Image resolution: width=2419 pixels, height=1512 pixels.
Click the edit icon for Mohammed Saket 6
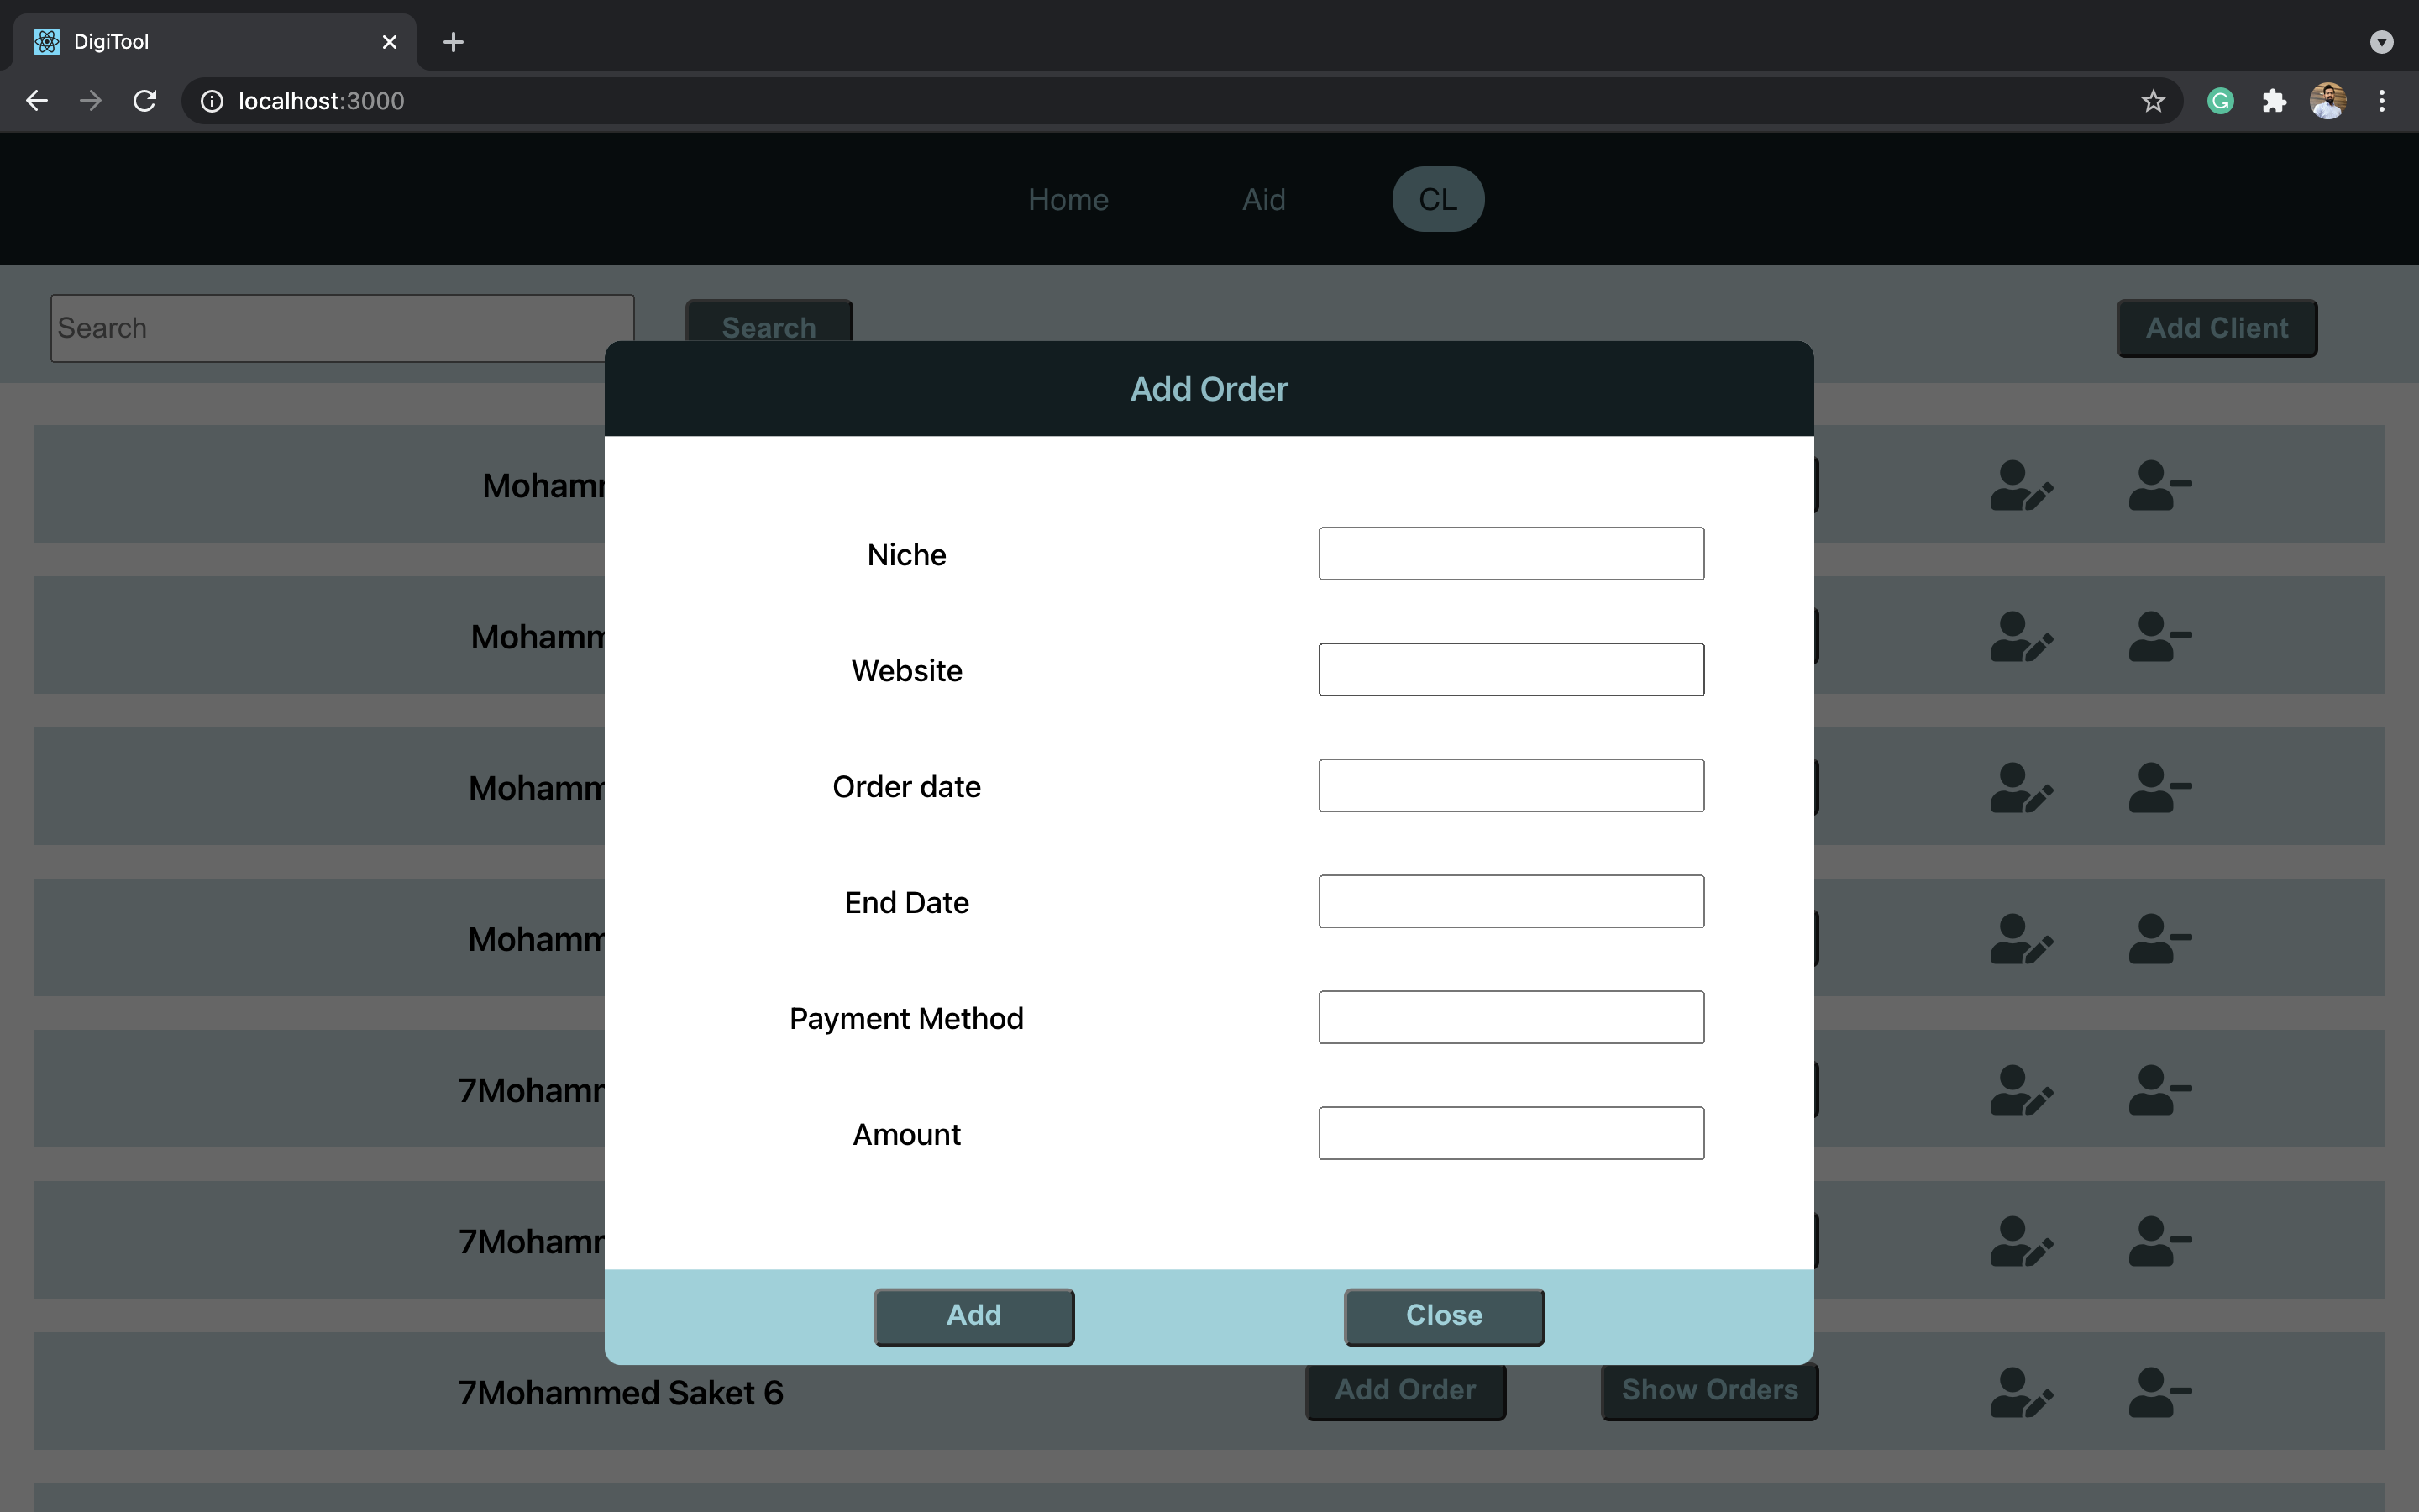tap(2021, 1391)
